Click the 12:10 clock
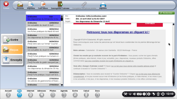This screenshot has width=177, height=99. [170, 94]
